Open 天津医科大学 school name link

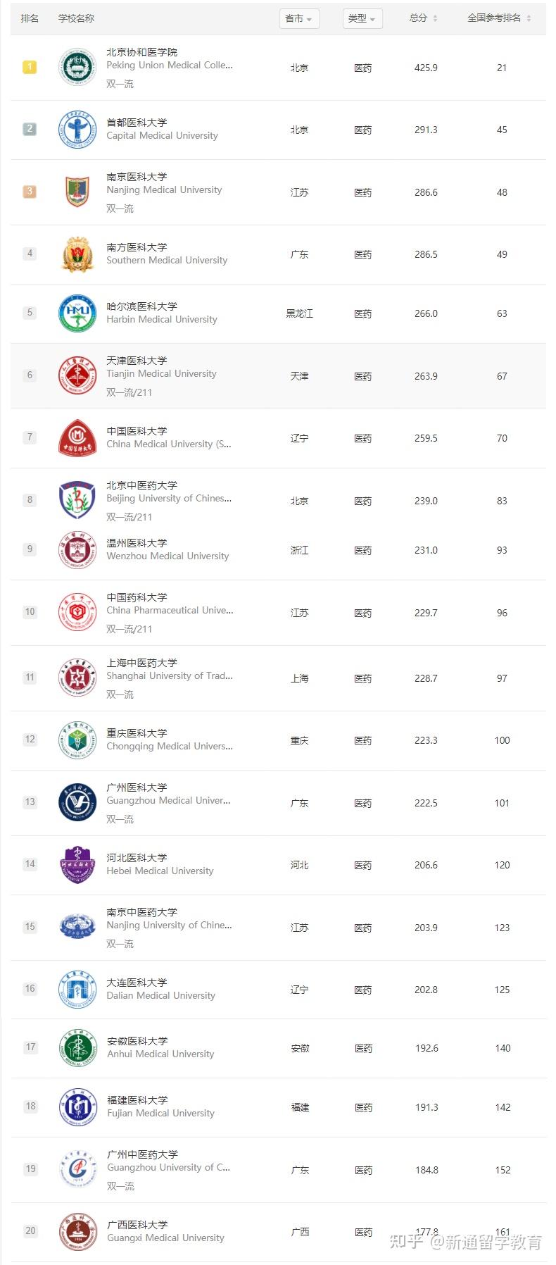(137, 361)
